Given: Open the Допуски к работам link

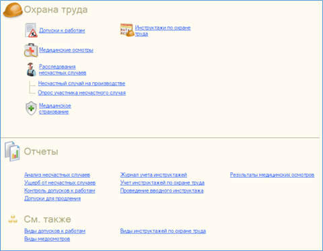Looking at the screenshot, I should point(62,30).
